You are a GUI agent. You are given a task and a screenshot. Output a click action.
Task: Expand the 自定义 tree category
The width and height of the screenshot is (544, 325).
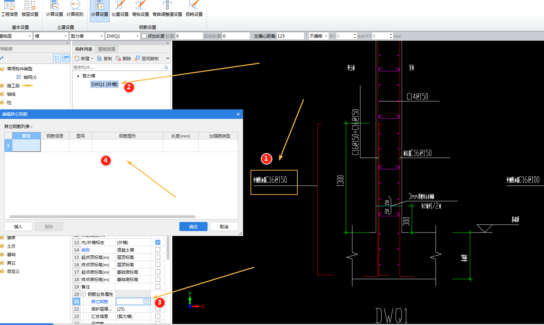(2, 271)
